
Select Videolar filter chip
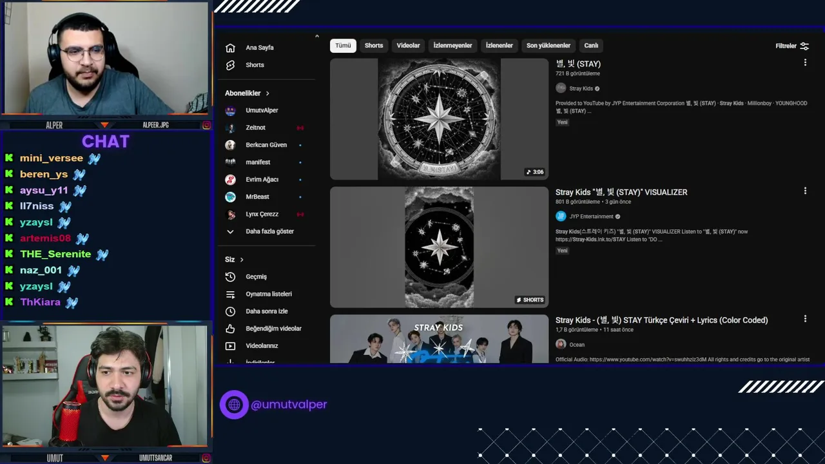pyautogui.click(x=408, y=46)
